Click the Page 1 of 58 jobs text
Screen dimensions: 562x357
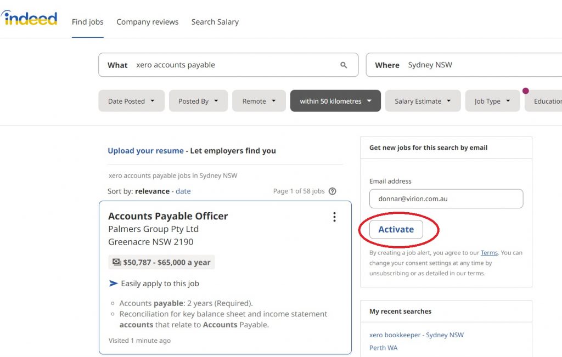pos(299,191)
